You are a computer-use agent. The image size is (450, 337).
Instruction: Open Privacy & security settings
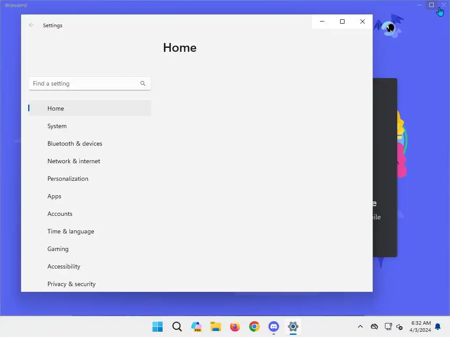(90, 284)
